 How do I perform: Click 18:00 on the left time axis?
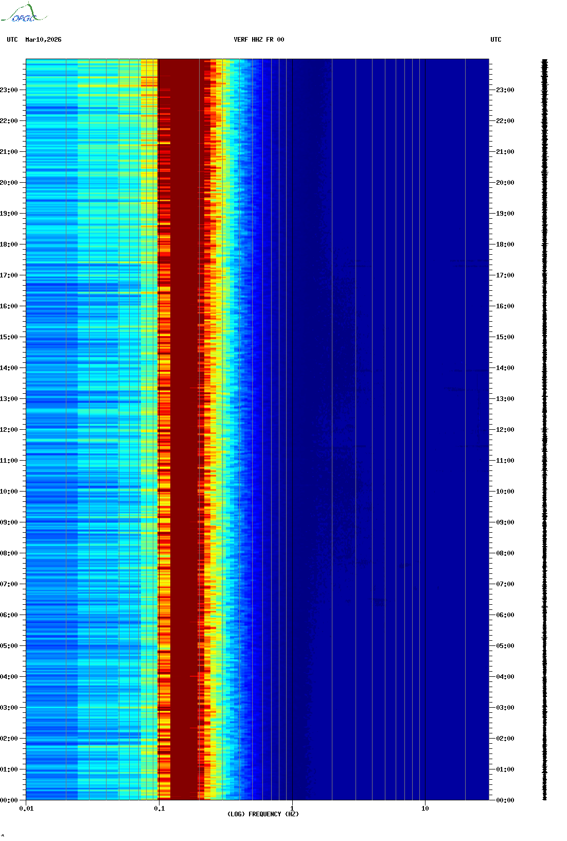tap(9, 244)
